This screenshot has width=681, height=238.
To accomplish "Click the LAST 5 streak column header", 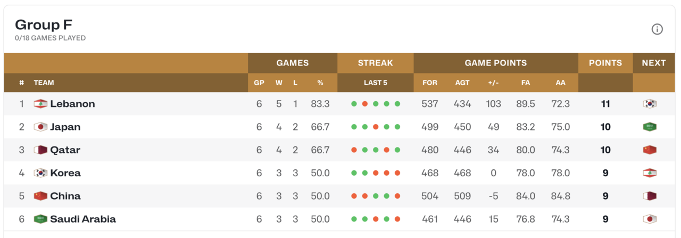I will click(x=376, y=83).
